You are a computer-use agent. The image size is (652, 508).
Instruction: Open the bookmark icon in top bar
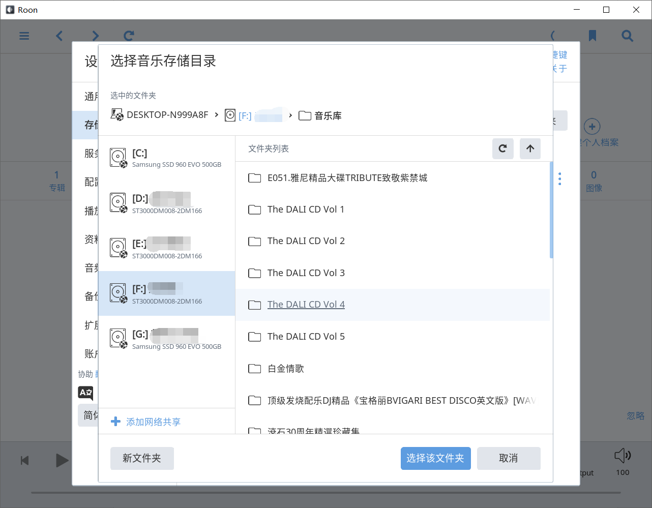pos(592,36)
